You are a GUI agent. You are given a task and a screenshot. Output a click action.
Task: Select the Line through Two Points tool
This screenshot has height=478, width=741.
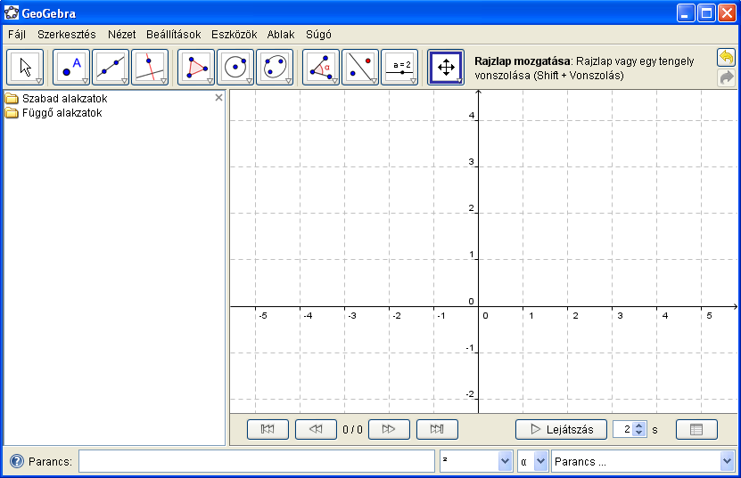point(110,68)
